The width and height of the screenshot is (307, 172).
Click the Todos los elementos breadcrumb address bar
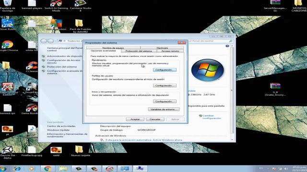[x=71, y=41]
